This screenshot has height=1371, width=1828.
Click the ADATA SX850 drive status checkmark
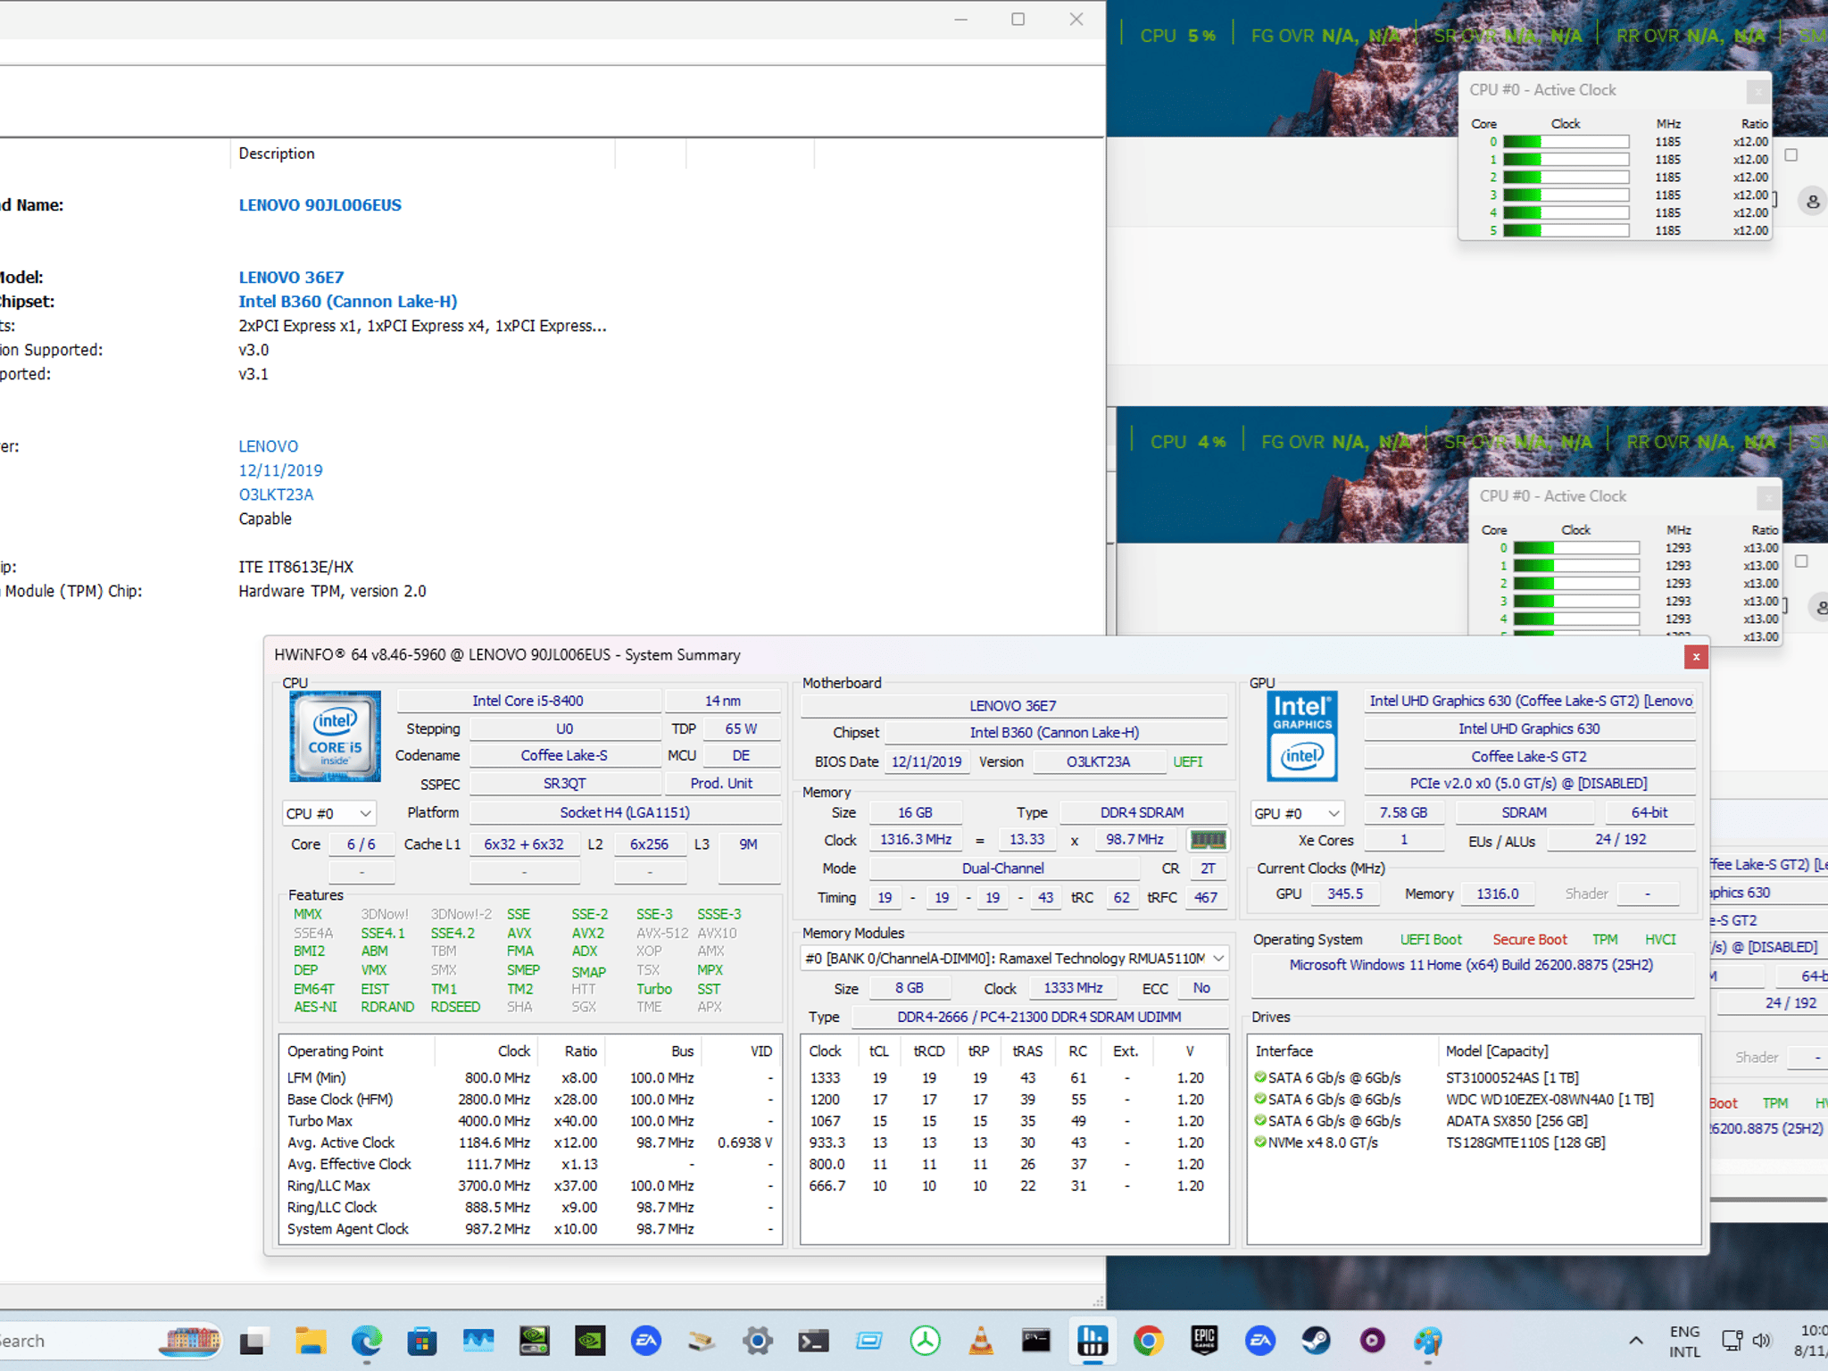point(1260,1120)
